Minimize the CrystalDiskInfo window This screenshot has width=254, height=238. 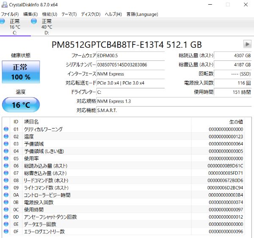[x=210, y=5]
